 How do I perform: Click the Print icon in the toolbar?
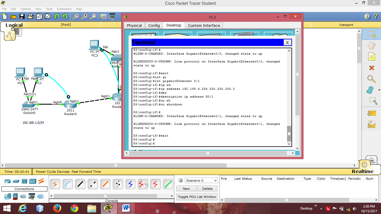[31, 16]
